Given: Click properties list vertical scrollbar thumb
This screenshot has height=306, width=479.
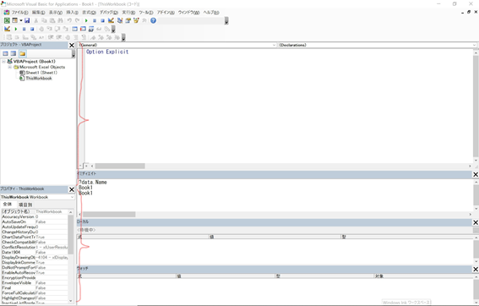Looking at the screenshot, I should click(71, 234).
